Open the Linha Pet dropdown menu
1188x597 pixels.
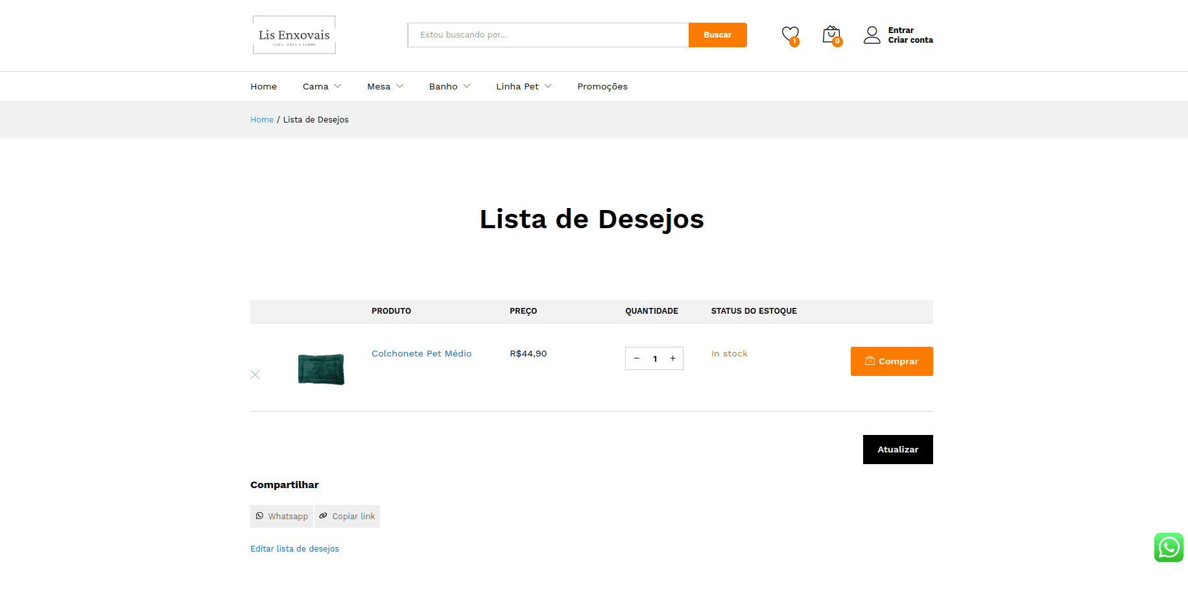tap(523, 86)
